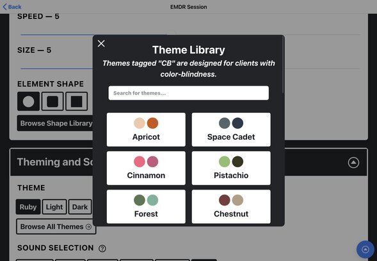Screen dimensions: 377x261
Task: Click the EMDR Session title
Action: point(188,7)
